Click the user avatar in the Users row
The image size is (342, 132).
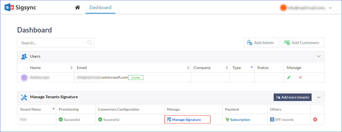click(x=24, y=78)
